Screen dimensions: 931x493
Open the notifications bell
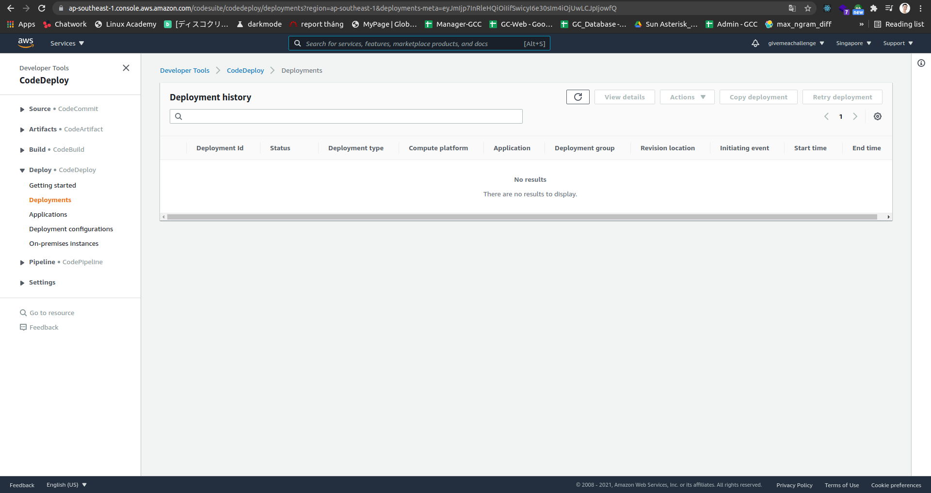[756, 43]
